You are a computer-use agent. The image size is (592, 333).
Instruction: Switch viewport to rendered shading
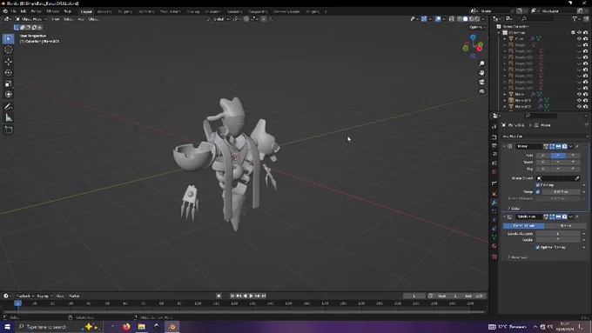tap(477, 19)
